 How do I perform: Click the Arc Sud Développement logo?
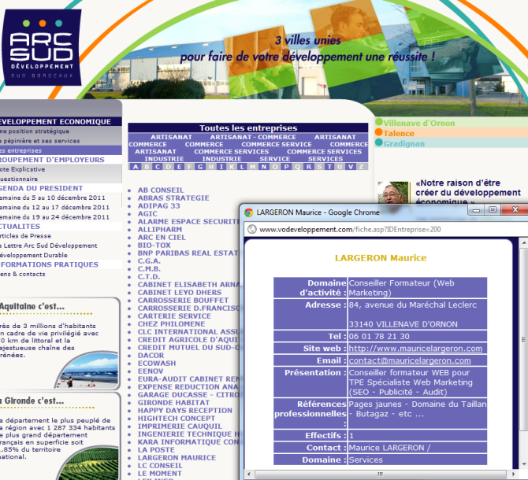pyautogui.click(x=42, y=47)
